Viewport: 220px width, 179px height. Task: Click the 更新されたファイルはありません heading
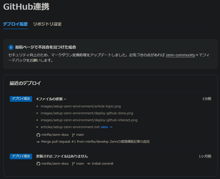click(62, 156)
